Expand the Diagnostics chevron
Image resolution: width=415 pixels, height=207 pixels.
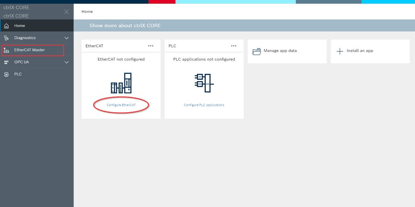click(67, 38)
